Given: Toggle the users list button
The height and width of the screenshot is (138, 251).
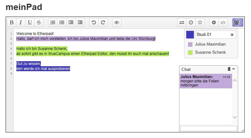Looking at the screenshot, I should coord(237,22).
